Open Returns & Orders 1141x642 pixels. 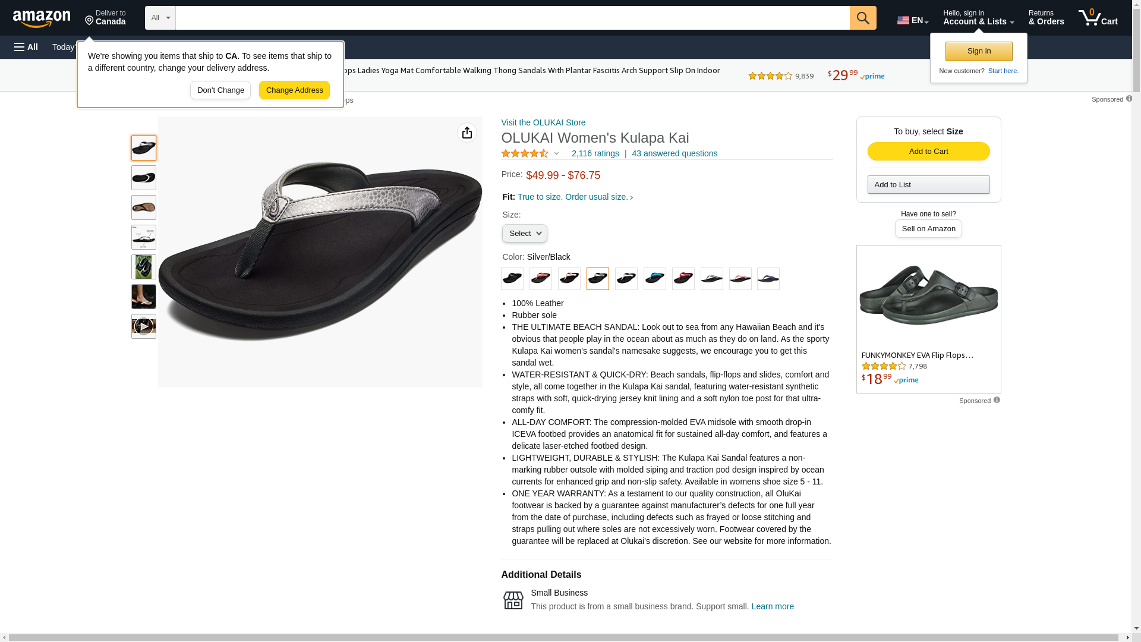(1046, 18)
